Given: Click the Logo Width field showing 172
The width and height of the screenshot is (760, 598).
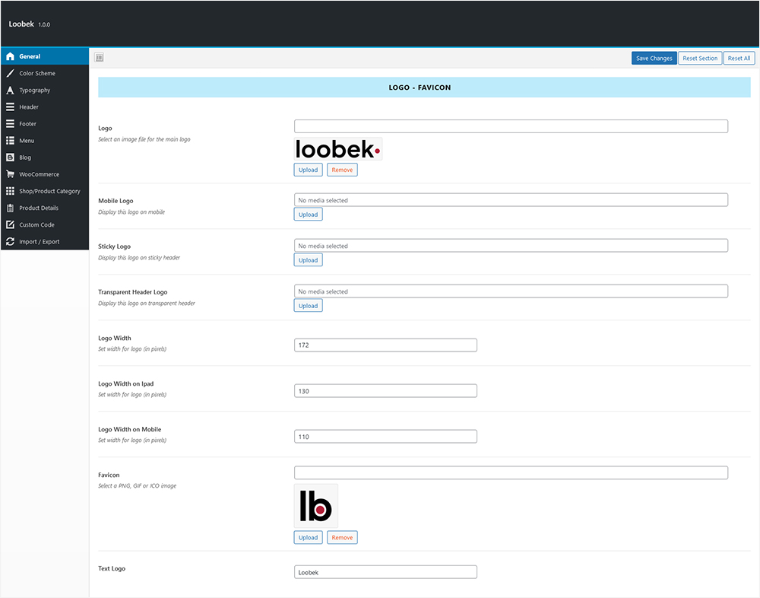Looking at the screenshot, I should 385,345.
